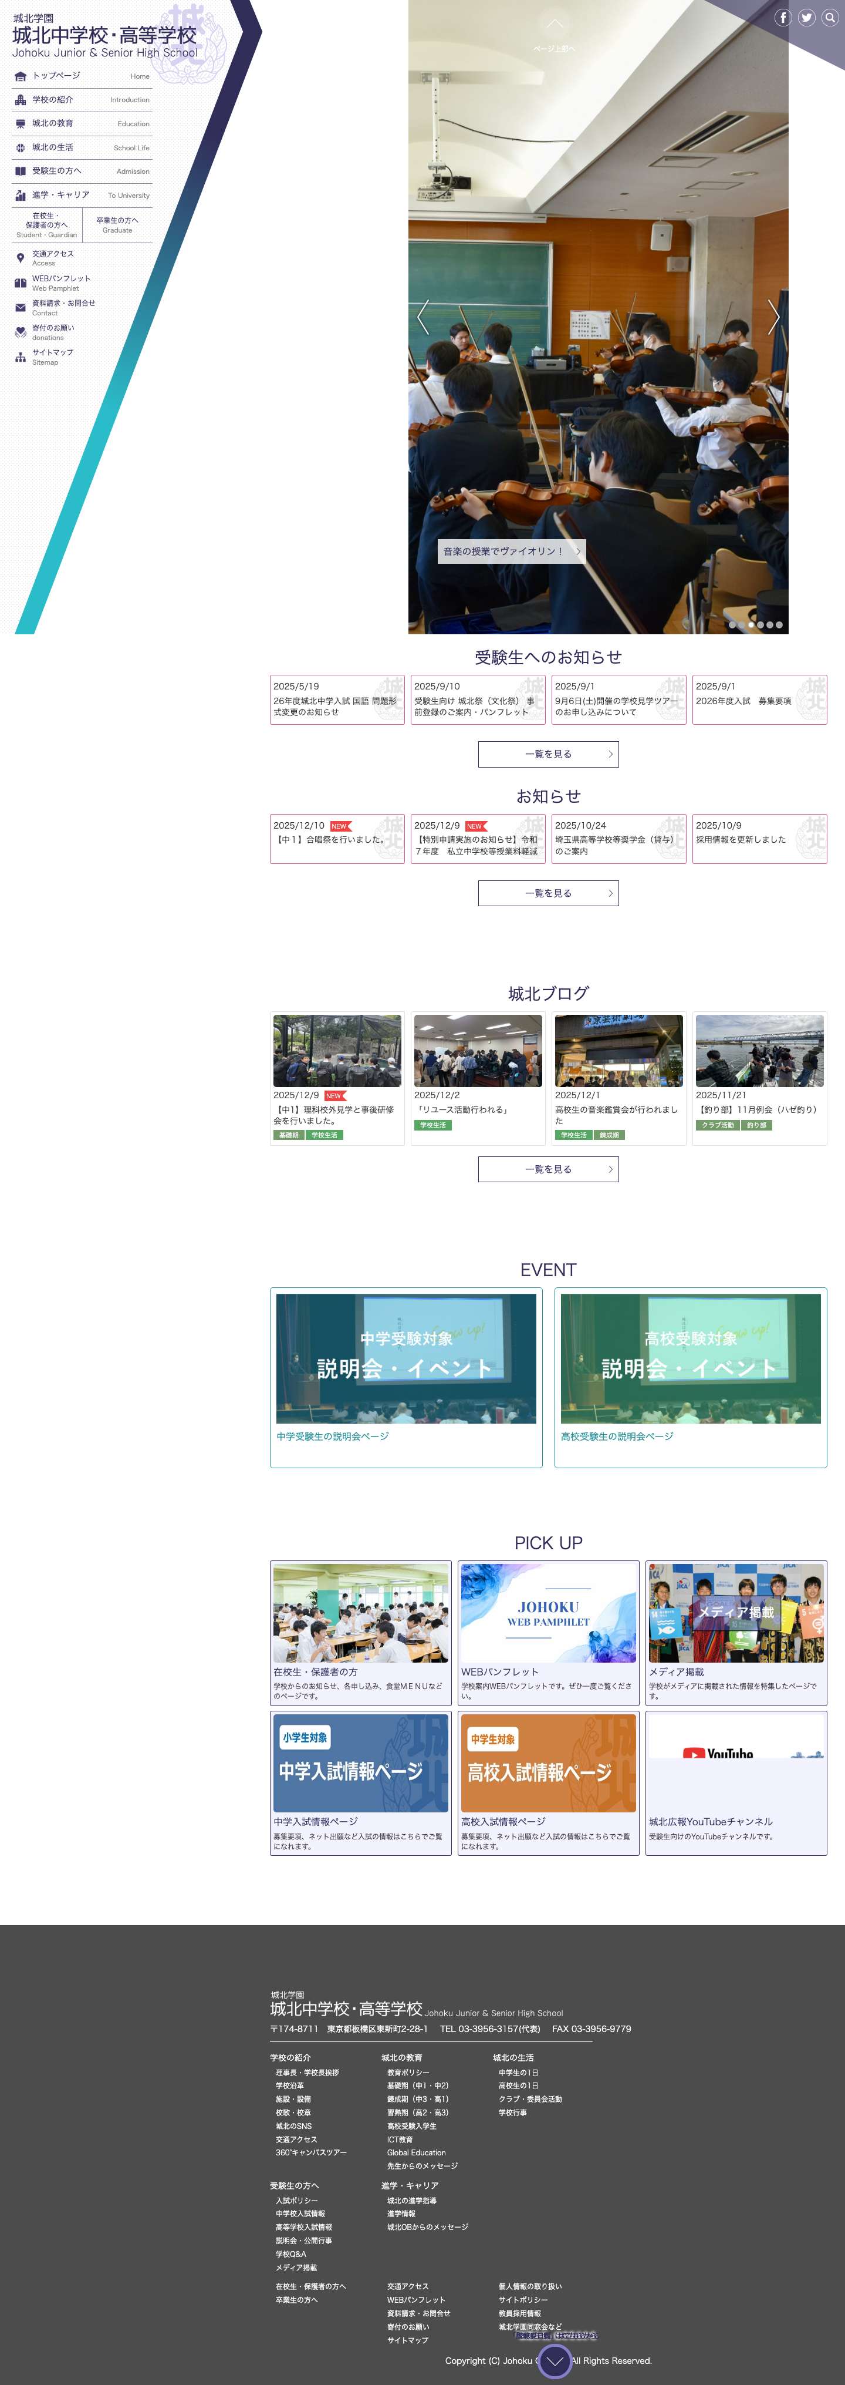Open the 高校入試情報ページ banner

[x=548, y=1763]
